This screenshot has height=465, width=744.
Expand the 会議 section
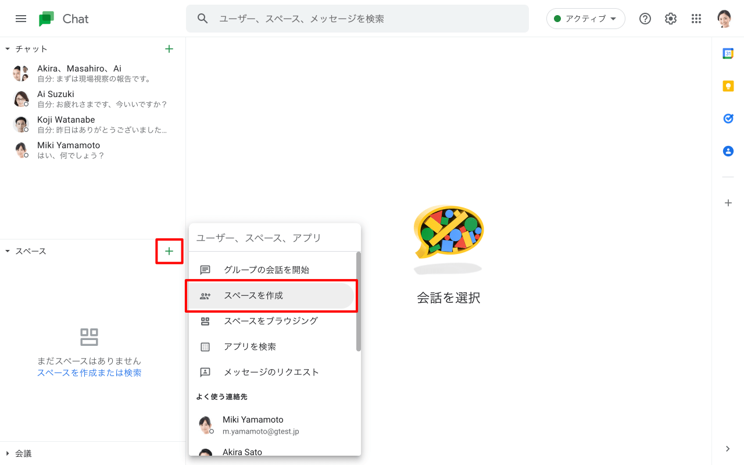(x=8, y=453)
